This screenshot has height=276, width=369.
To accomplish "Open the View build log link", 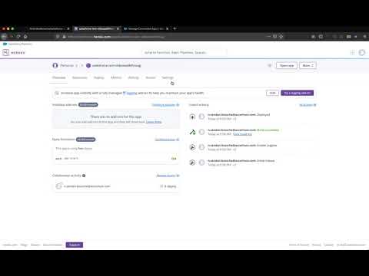I will click(x=242, y=134).
